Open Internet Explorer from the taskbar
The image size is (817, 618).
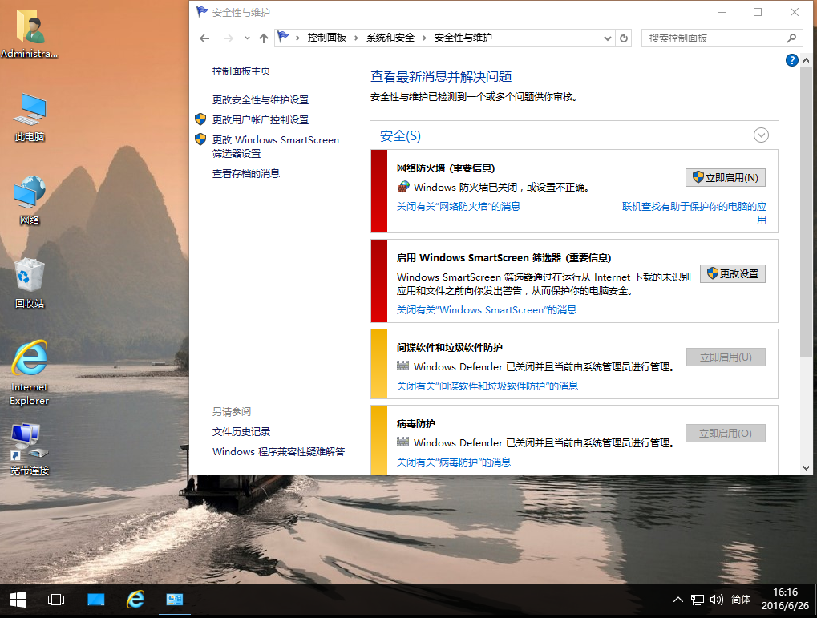pos(135,600)
